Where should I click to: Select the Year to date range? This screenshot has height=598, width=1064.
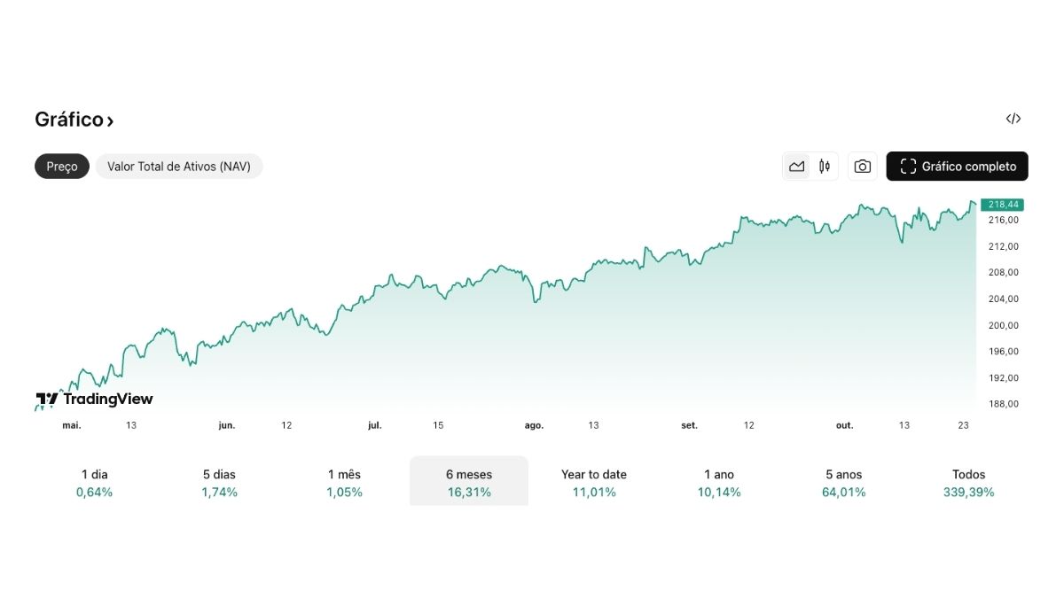coord(593,480)
